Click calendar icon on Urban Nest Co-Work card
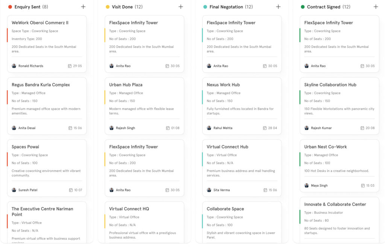This screenshot has height=250, width=385. click(363, 186)
